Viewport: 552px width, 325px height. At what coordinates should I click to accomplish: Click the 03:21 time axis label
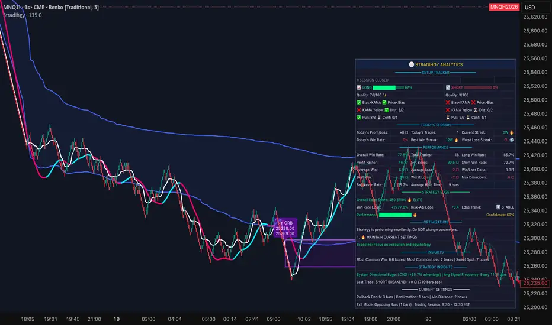coord(514,319)
